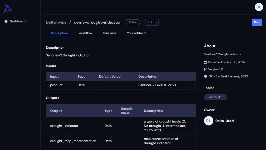Click the Dashboard home icon
The image size is (266, 150).
[6, 21]
